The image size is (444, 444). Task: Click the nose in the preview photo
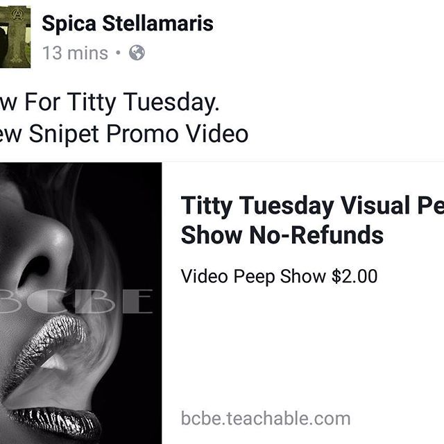(x=37, y=249)
